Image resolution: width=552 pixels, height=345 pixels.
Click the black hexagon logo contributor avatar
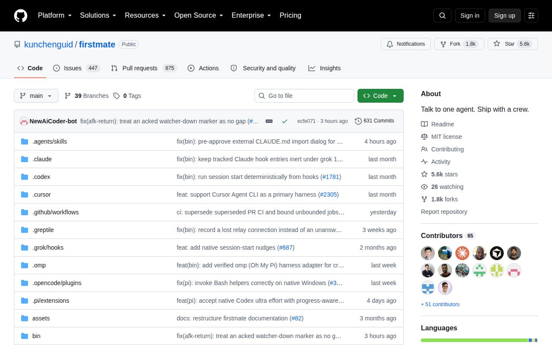coord(497,253)
